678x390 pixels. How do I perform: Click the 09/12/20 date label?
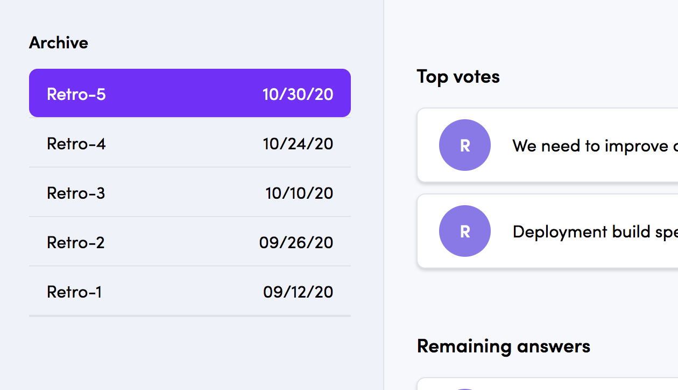pos(298,292)
